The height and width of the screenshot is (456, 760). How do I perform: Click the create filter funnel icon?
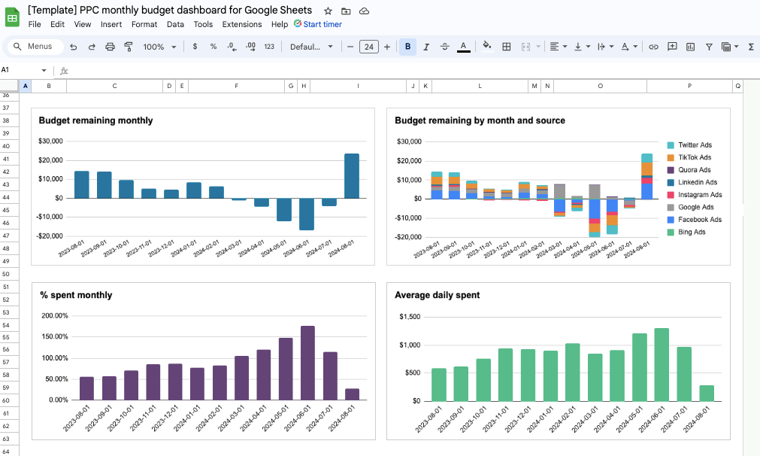709,47
